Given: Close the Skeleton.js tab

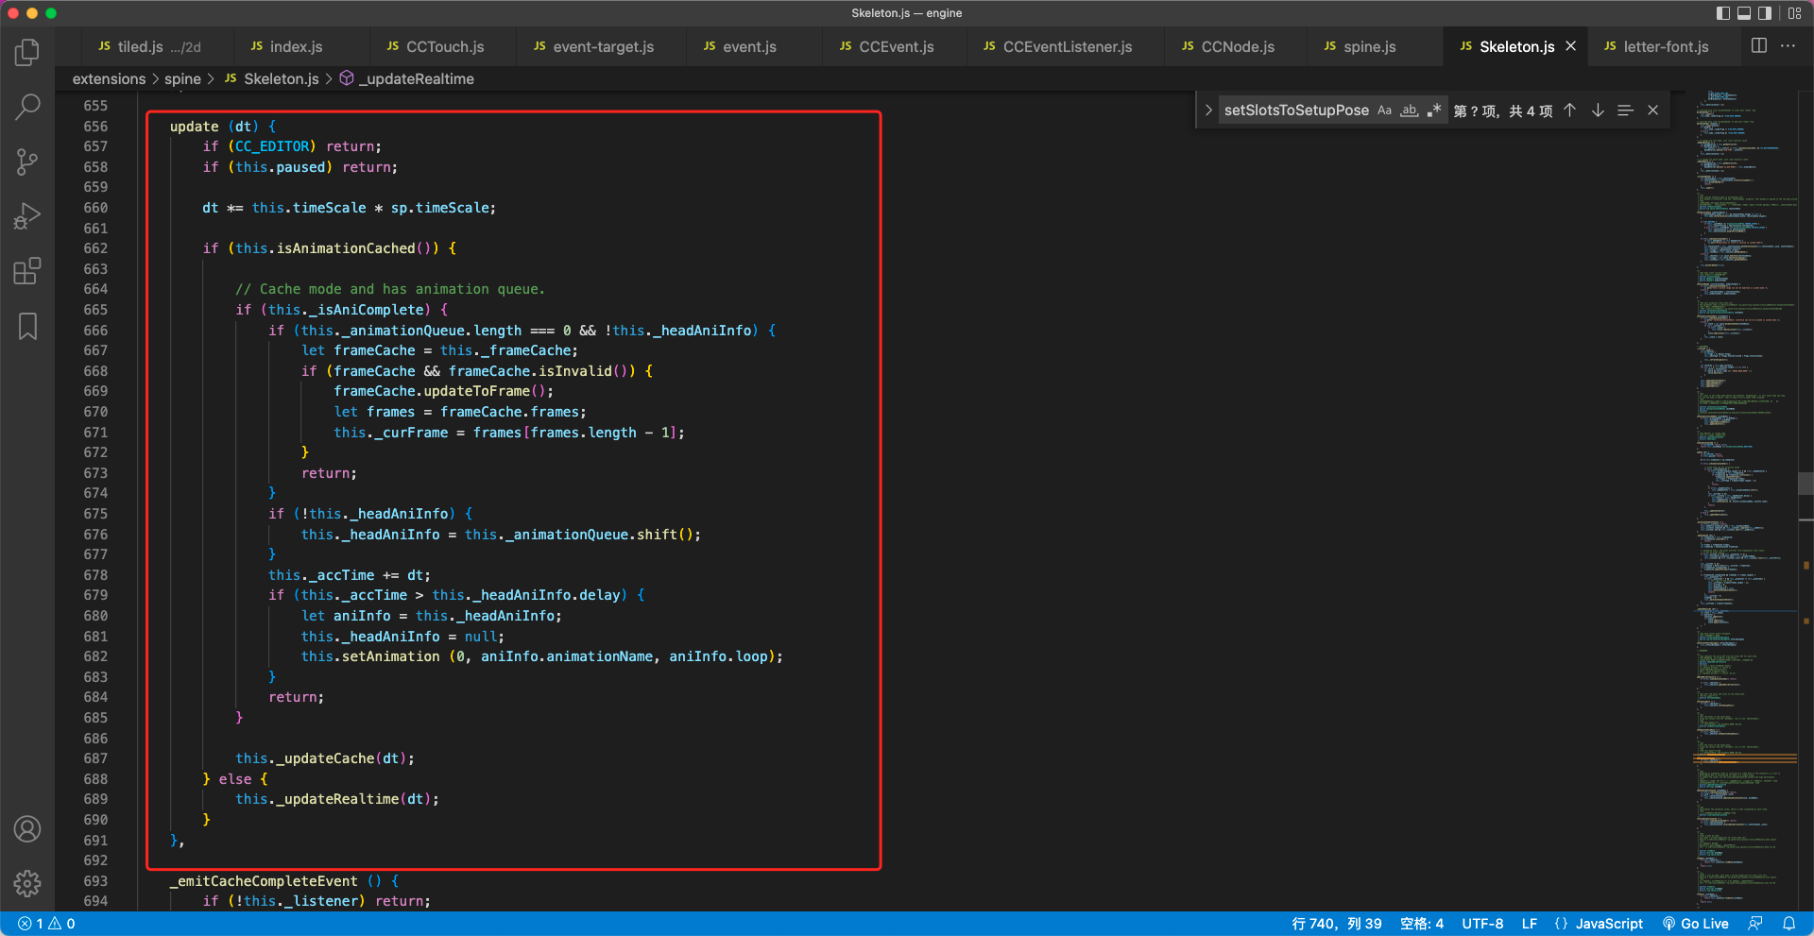Looking at the screenshot, I should [x=1571, y=46].
